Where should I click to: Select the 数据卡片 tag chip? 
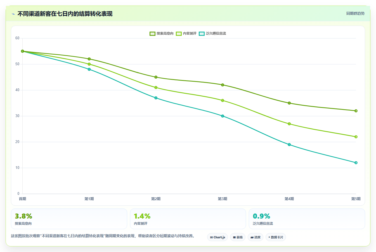[276, 237]
